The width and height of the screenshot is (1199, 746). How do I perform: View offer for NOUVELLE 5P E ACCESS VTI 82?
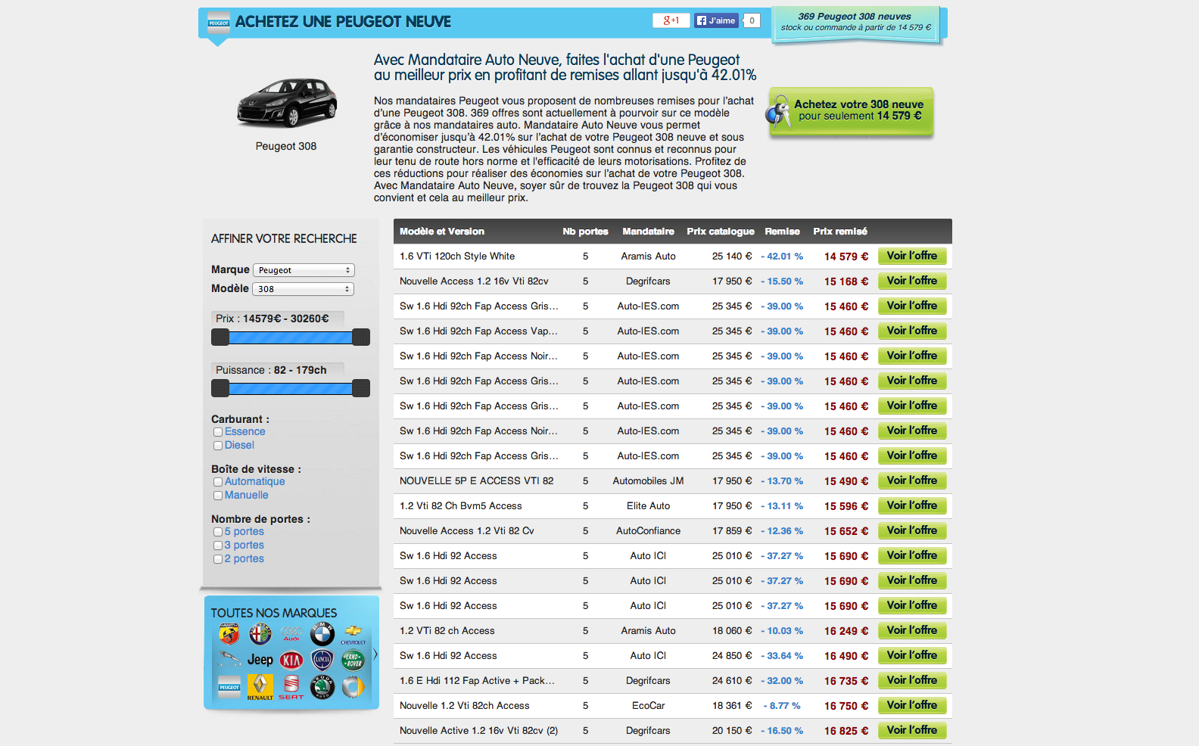tap(911, 480)
